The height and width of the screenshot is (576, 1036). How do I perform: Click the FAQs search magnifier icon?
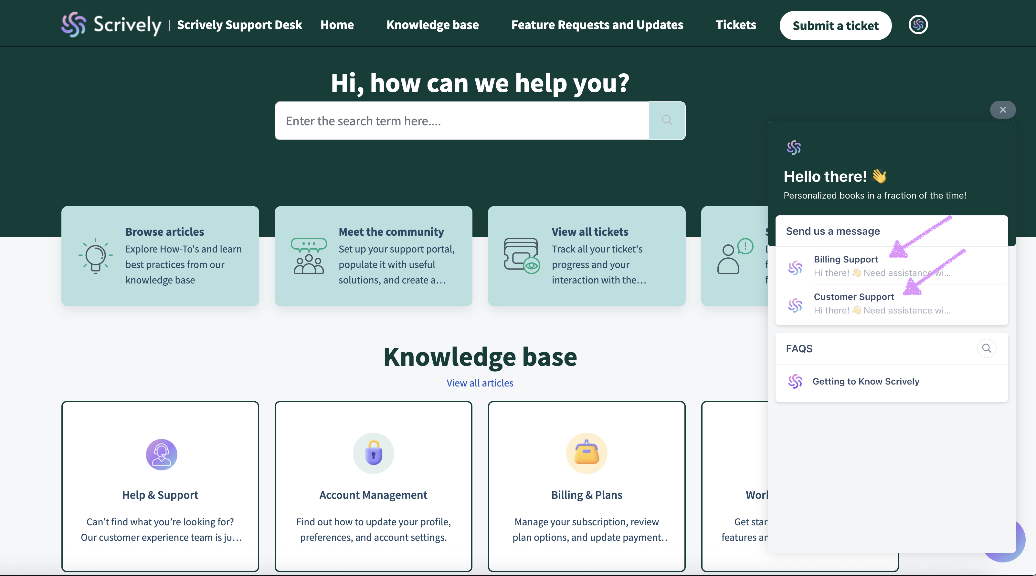tap(986, 348)
